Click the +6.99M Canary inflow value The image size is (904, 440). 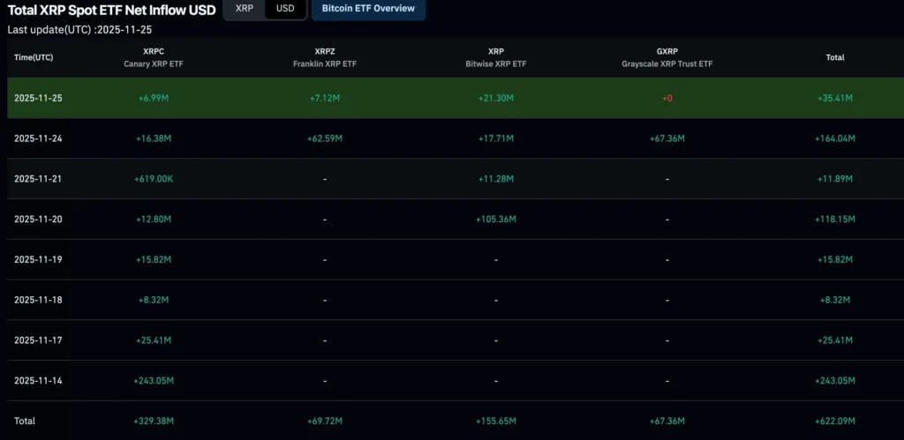[x=154, y=99]
